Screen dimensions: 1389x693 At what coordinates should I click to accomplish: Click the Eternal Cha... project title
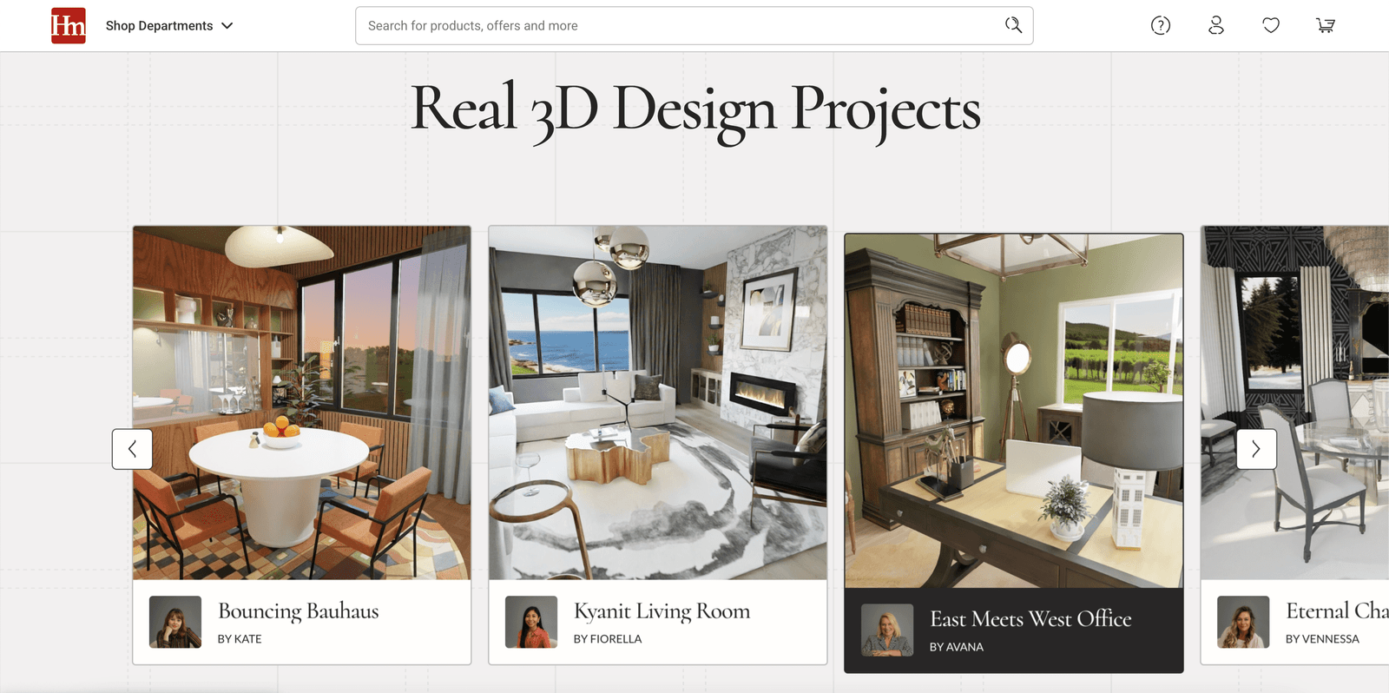pyautogui.click(x=1337, y=611)
